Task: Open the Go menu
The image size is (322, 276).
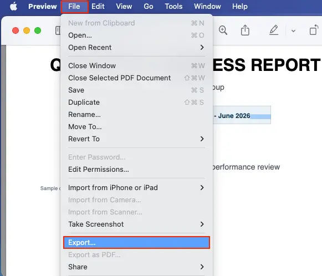Action: (149, 6)
